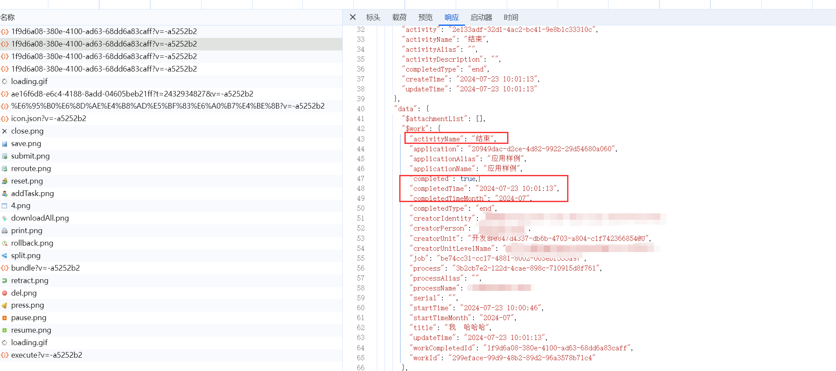Click the downloadAll.png thumbnail icon
The height and width of the screenshot is (371, 836).
click(x=4, y=218)
